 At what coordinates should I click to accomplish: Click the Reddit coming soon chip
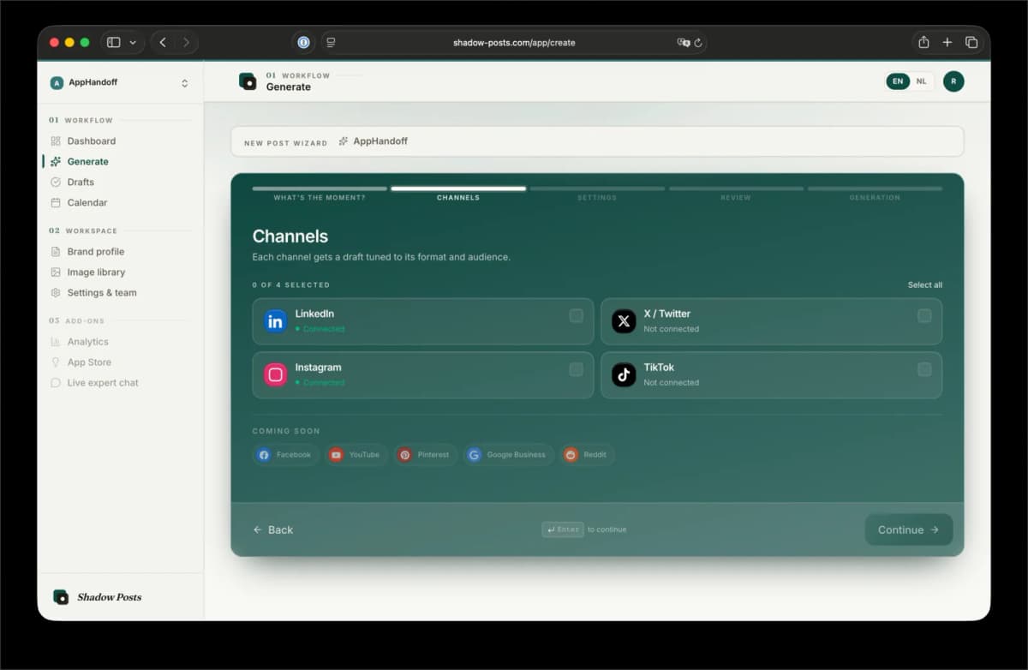point(587,454)
